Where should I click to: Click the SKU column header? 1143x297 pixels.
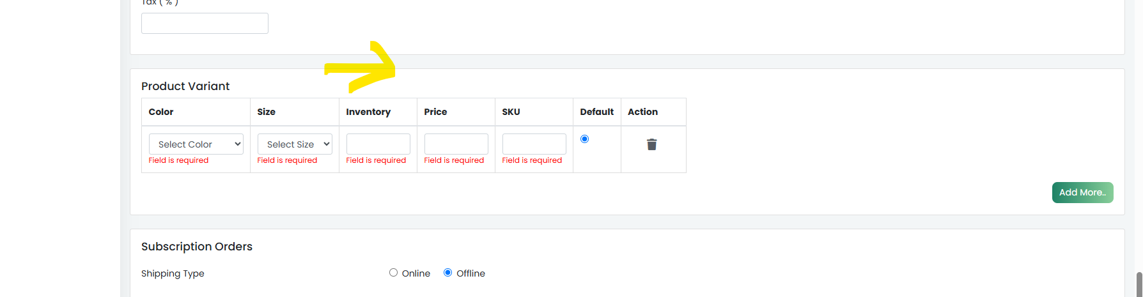(511, 112)
